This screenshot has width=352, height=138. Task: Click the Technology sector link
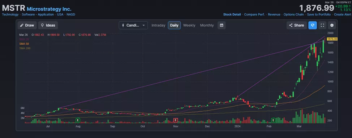pos(10,14)
